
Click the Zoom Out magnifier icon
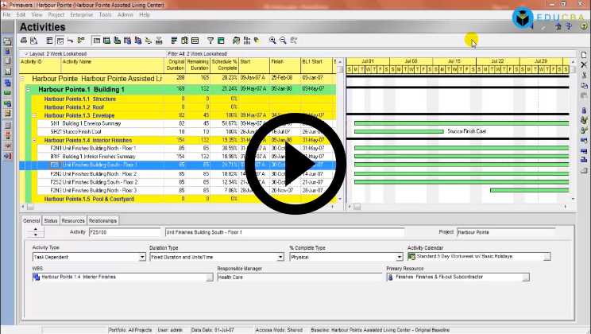tap(283, 41)
